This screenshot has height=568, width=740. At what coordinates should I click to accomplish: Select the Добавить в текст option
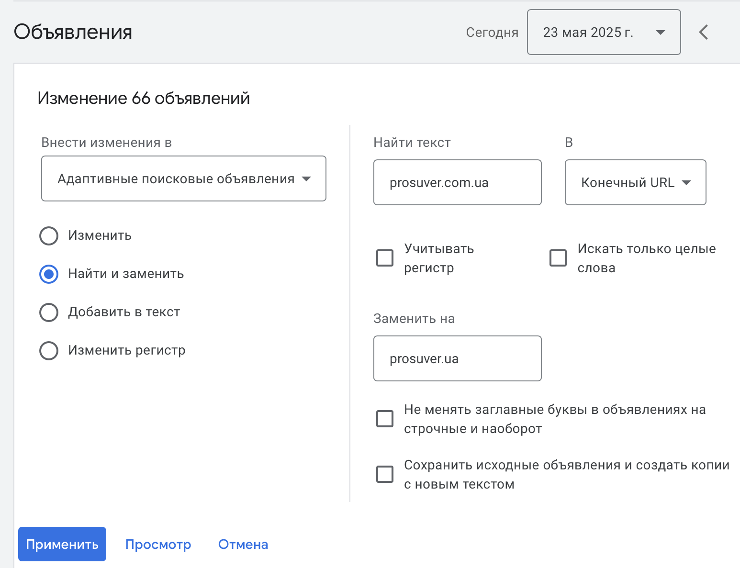point(48,312)
